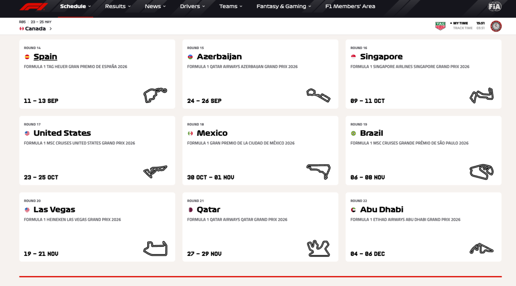Click the Mexico flag icon
This screenshot has width=516, height=286.
click(x=190, y=133)
